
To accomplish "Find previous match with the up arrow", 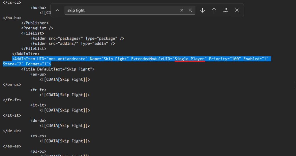I will pos(214,10).
